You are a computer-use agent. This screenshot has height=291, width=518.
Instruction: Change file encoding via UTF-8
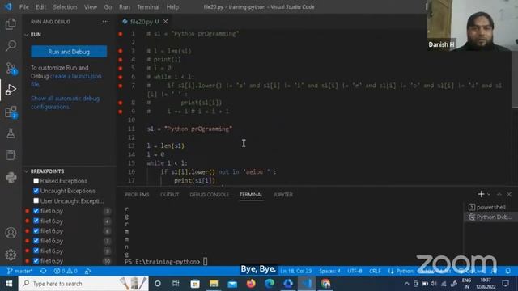[x=355, y=271]
